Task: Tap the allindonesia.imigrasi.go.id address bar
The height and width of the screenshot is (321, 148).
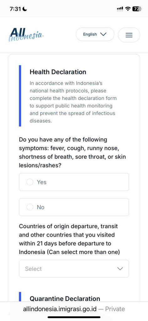Action: point(74,309)
